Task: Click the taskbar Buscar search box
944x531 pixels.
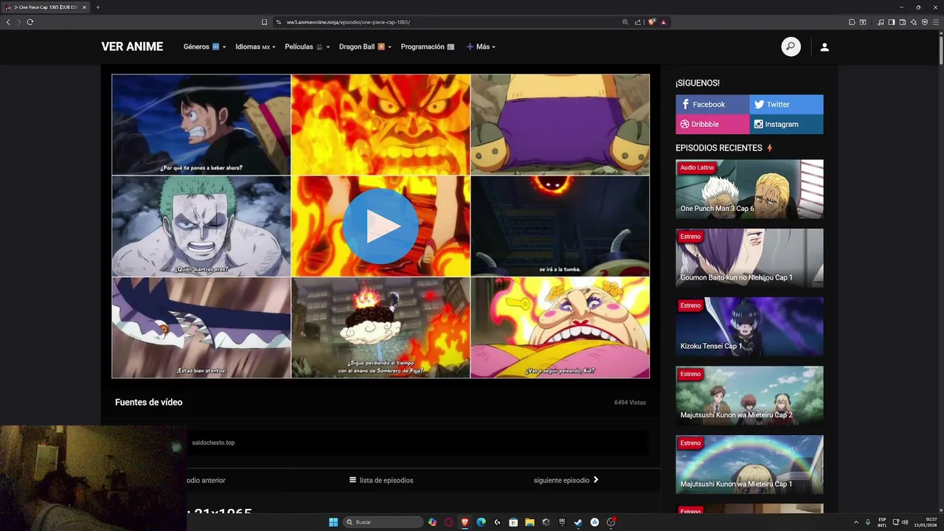Action: click(x=383, y=522)
